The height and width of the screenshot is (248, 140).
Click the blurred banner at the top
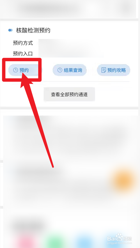point(68,9)
